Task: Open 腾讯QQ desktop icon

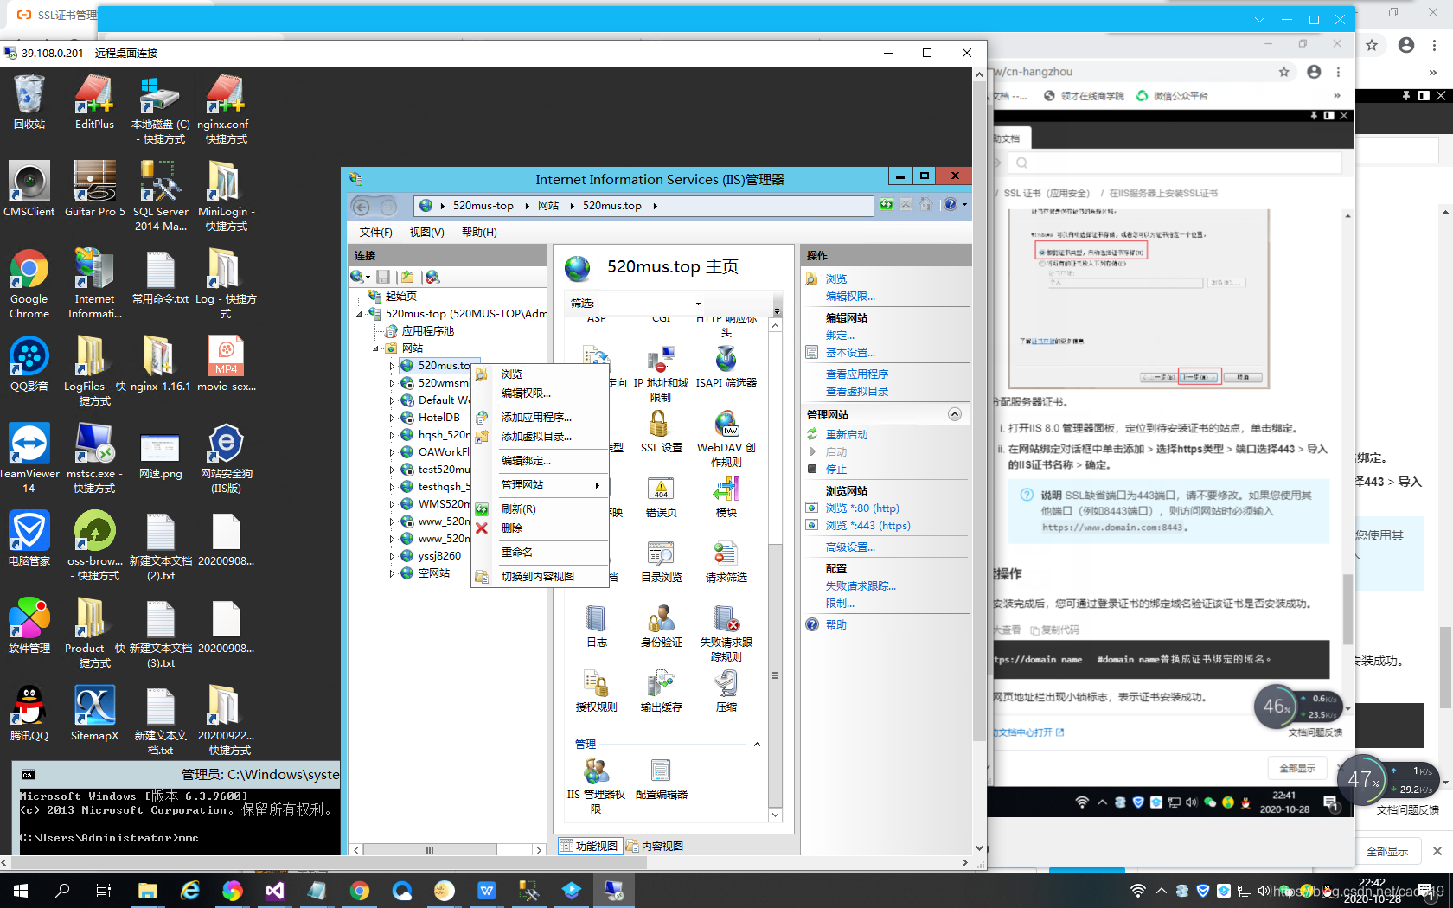Action: click(x=29, y=713)
